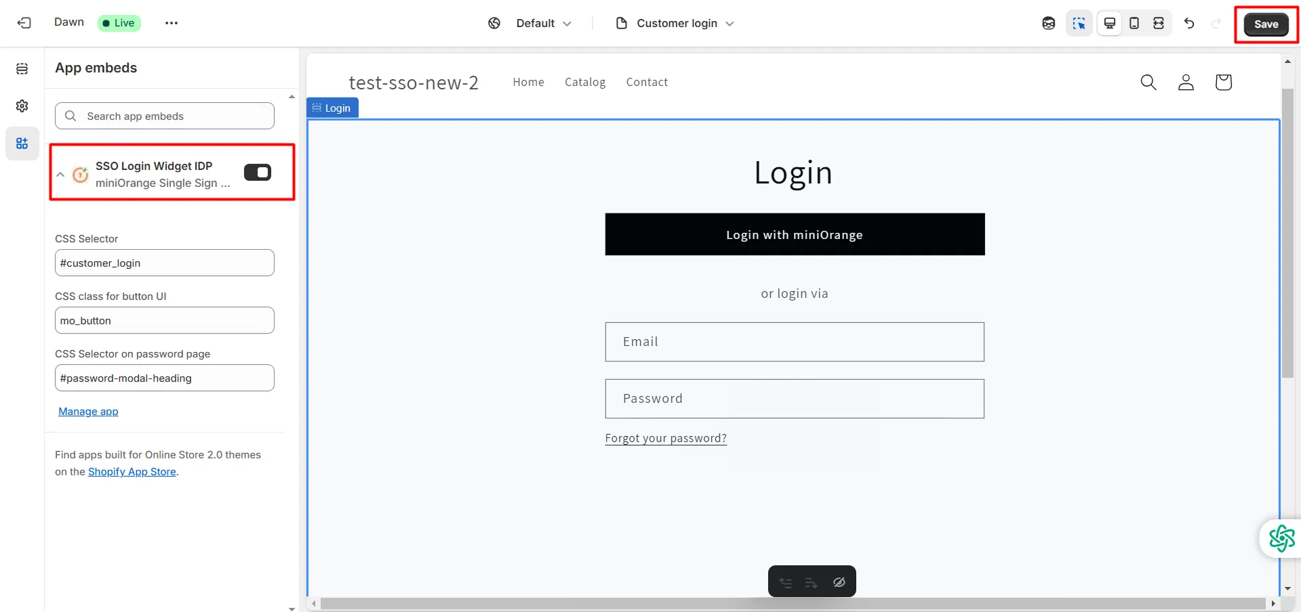This screenshot has width=1301, height=612.
Task: Click the 'or login via' text
Action: click(795, 293)
